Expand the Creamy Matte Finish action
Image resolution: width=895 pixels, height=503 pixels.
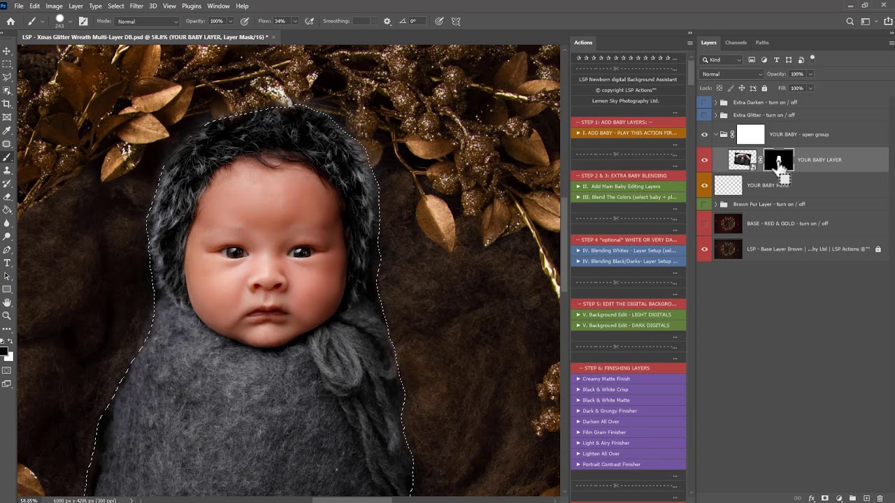pyautogui.click(x=579, y=379)
